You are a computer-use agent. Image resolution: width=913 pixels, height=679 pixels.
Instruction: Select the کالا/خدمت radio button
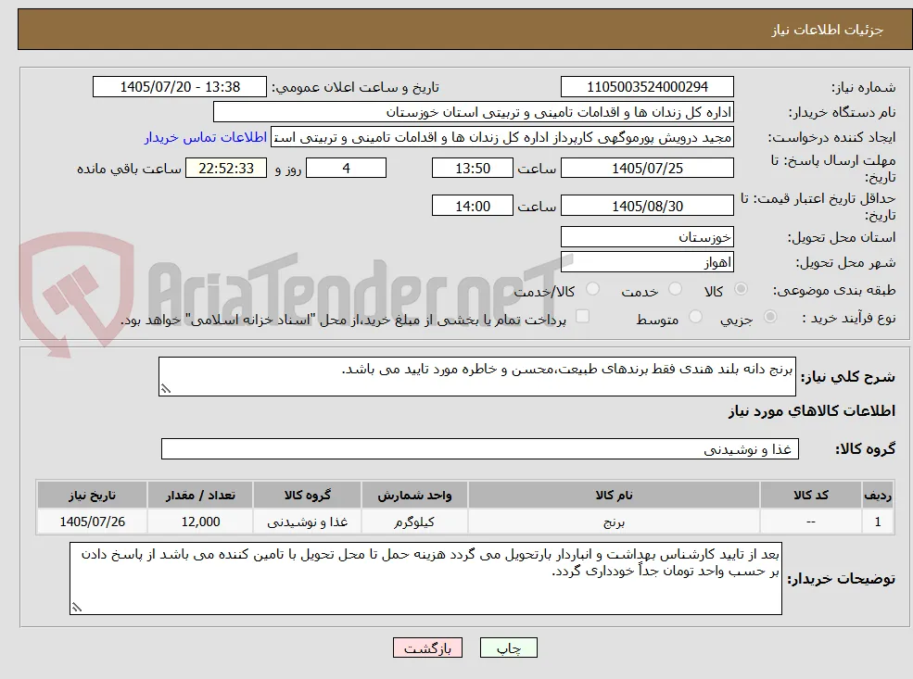[x=592, y=289]
